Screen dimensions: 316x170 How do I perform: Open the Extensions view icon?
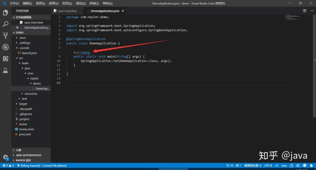tap(5, 59)
